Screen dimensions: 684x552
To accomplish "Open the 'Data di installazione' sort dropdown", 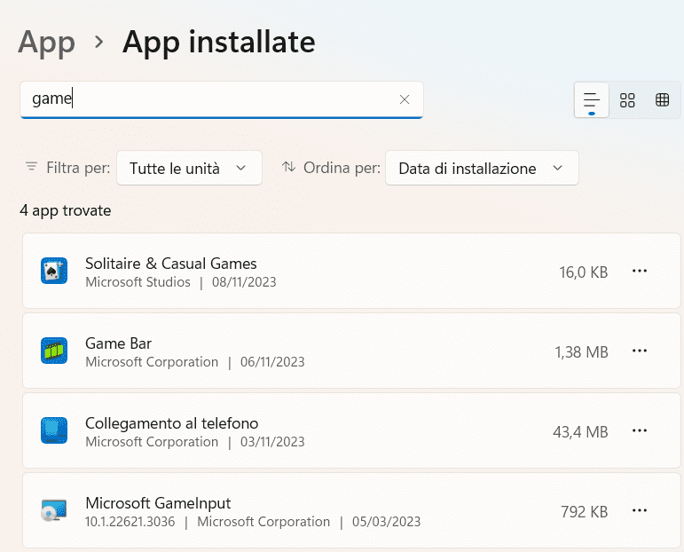I will click(481, 168).
